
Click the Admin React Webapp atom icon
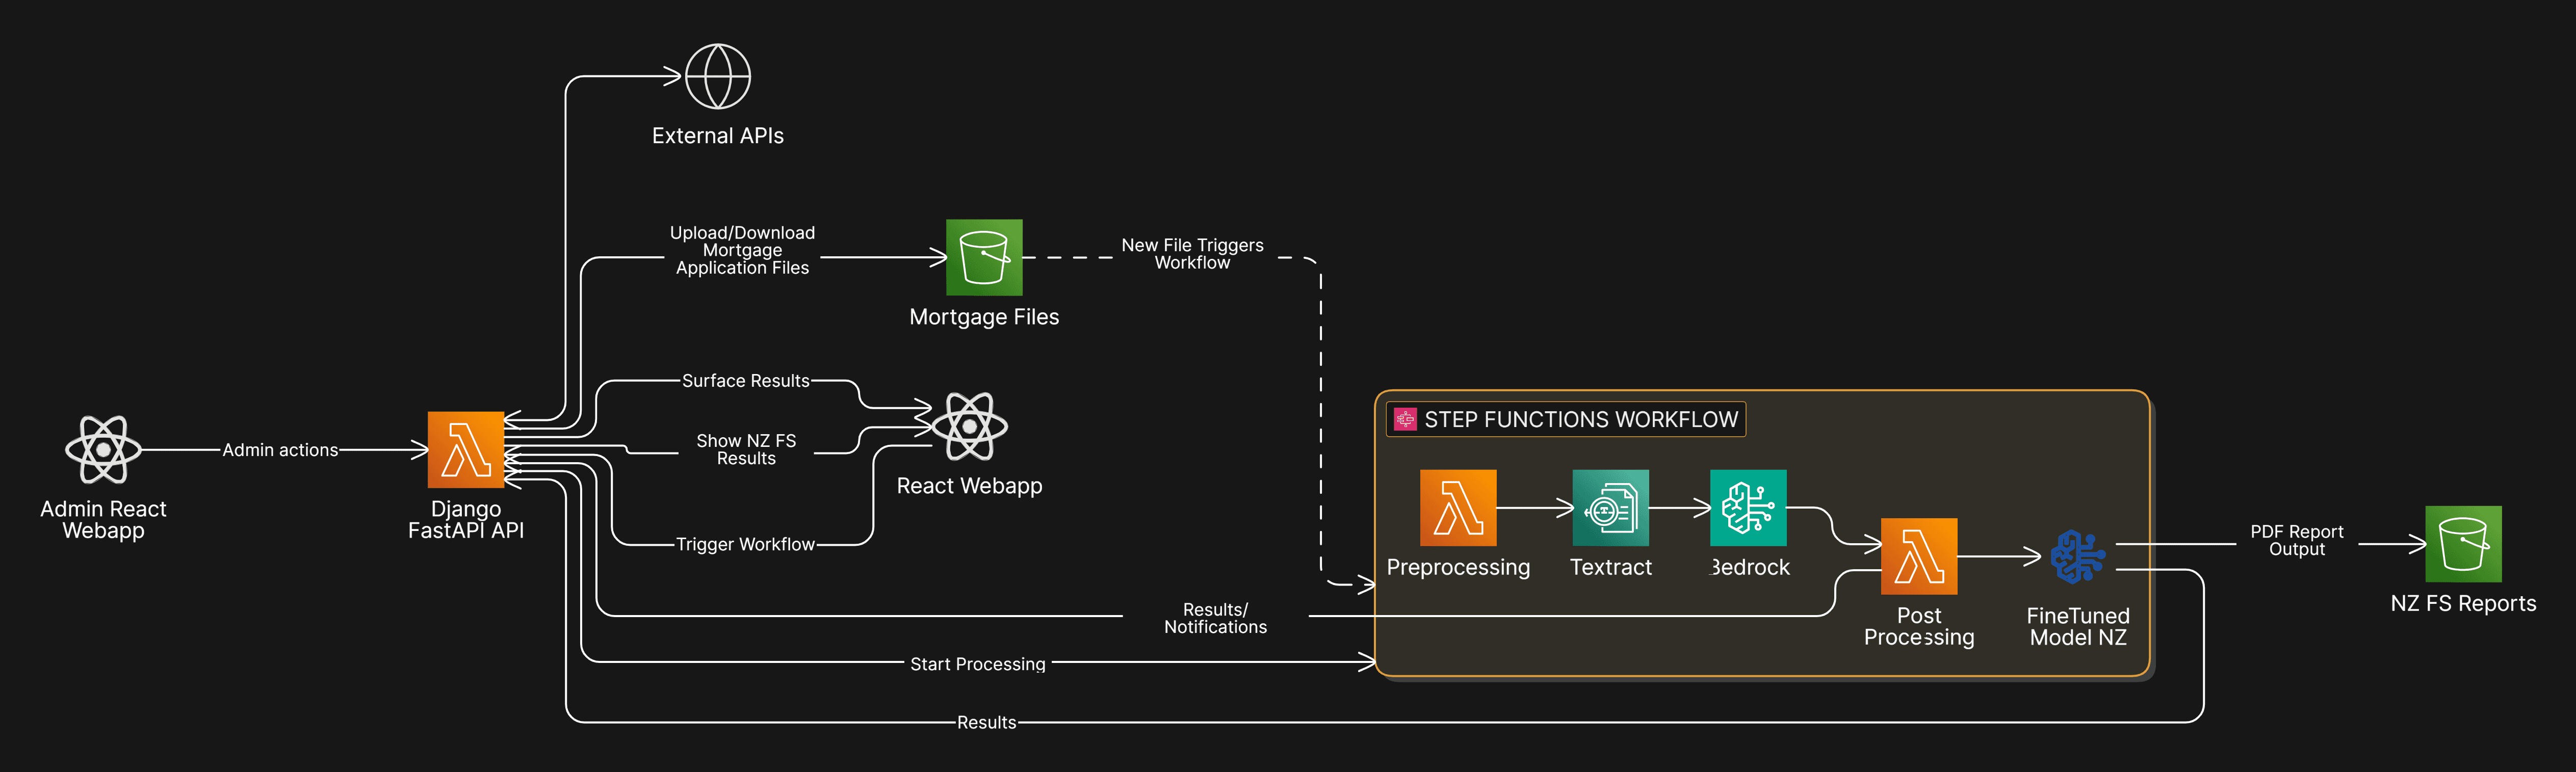[x=103, y=450]
